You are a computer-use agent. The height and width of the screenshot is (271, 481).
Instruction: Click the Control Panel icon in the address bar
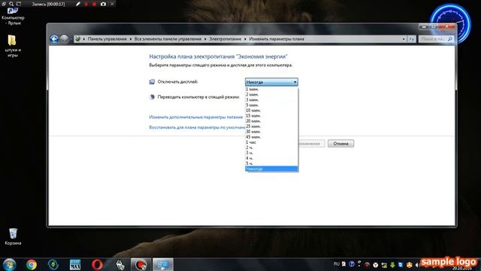(78, 39)
